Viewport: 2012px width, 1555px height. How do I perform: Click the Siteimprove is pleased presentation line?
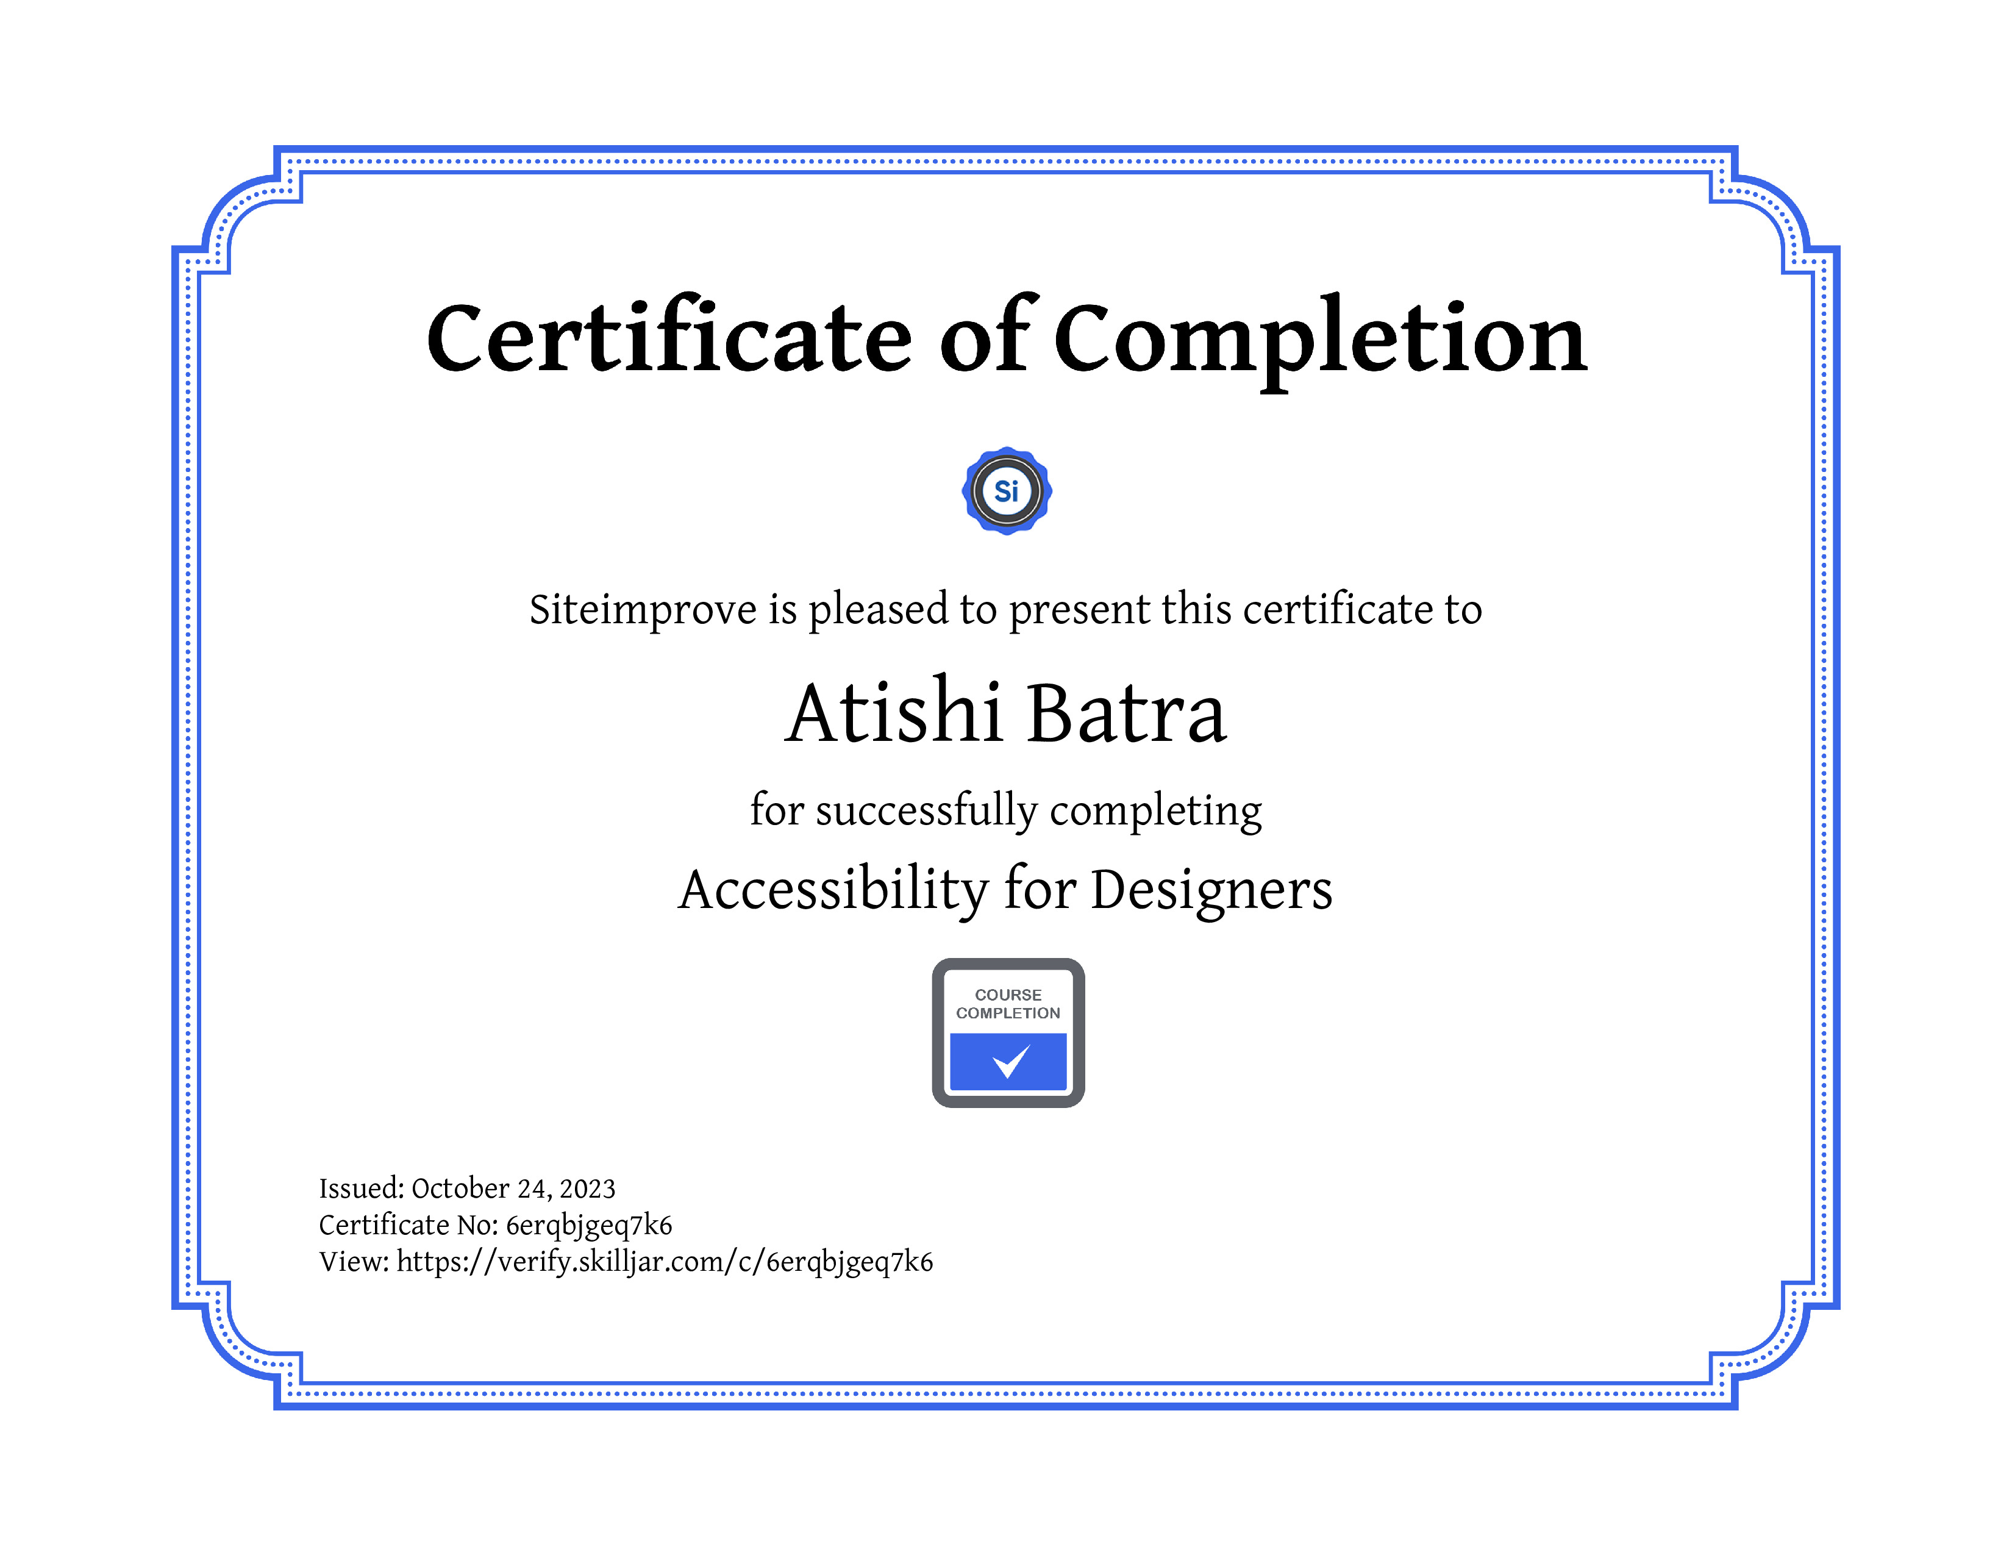(1005, 610)
